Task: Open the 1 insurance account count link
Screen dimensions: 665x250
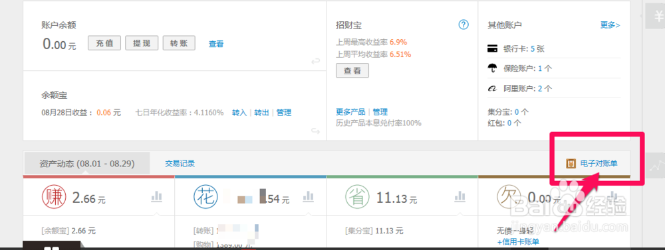Action: click(540, 68)
